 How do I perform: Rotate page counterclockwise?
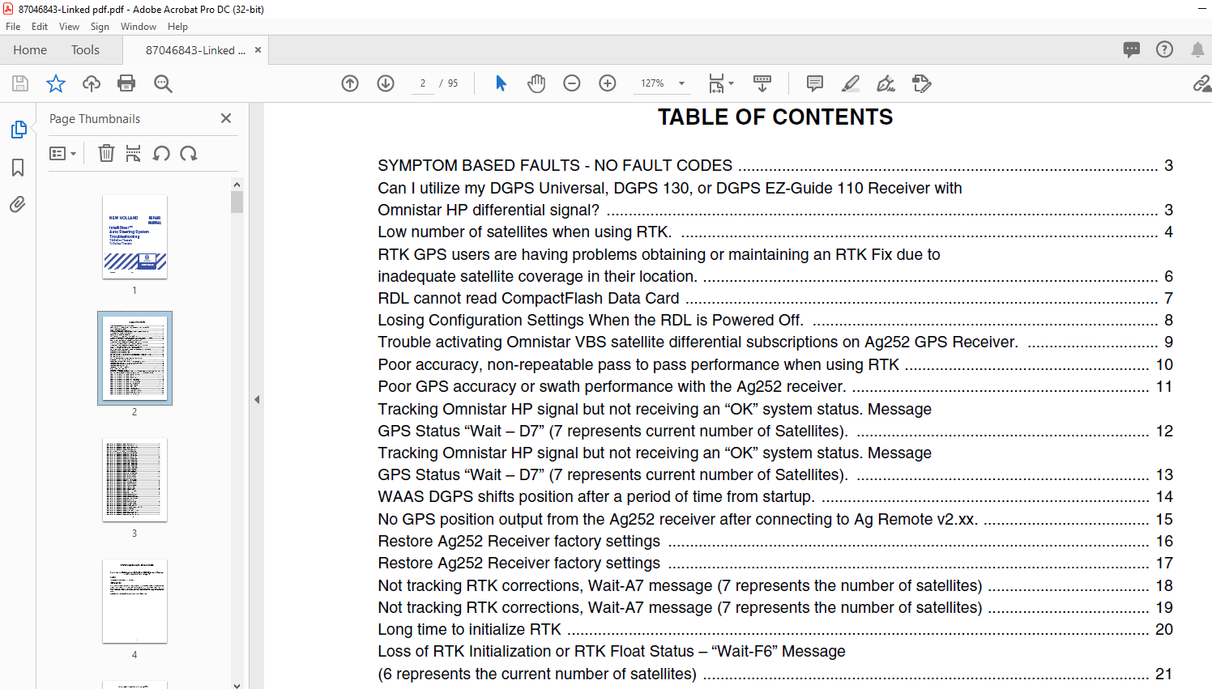pyautogui.click(x=161, y=153)
